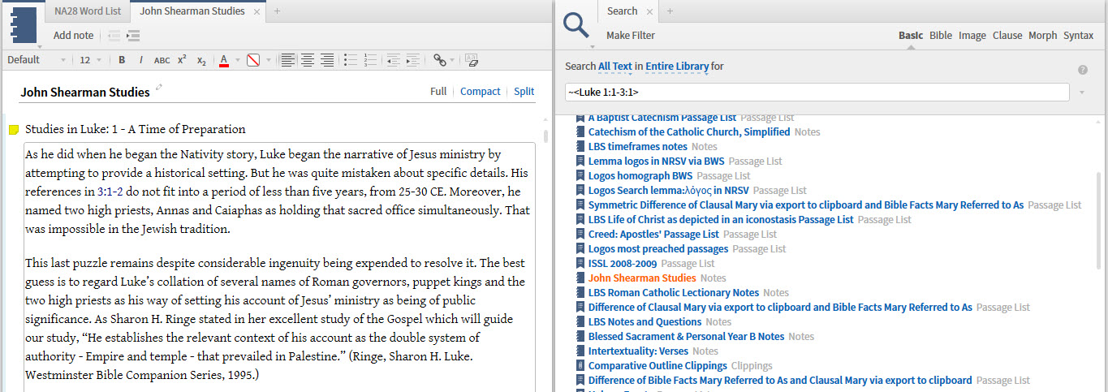Apply subscript formatting
Screen dimensions: 1108x392
[x=201, y=60]
